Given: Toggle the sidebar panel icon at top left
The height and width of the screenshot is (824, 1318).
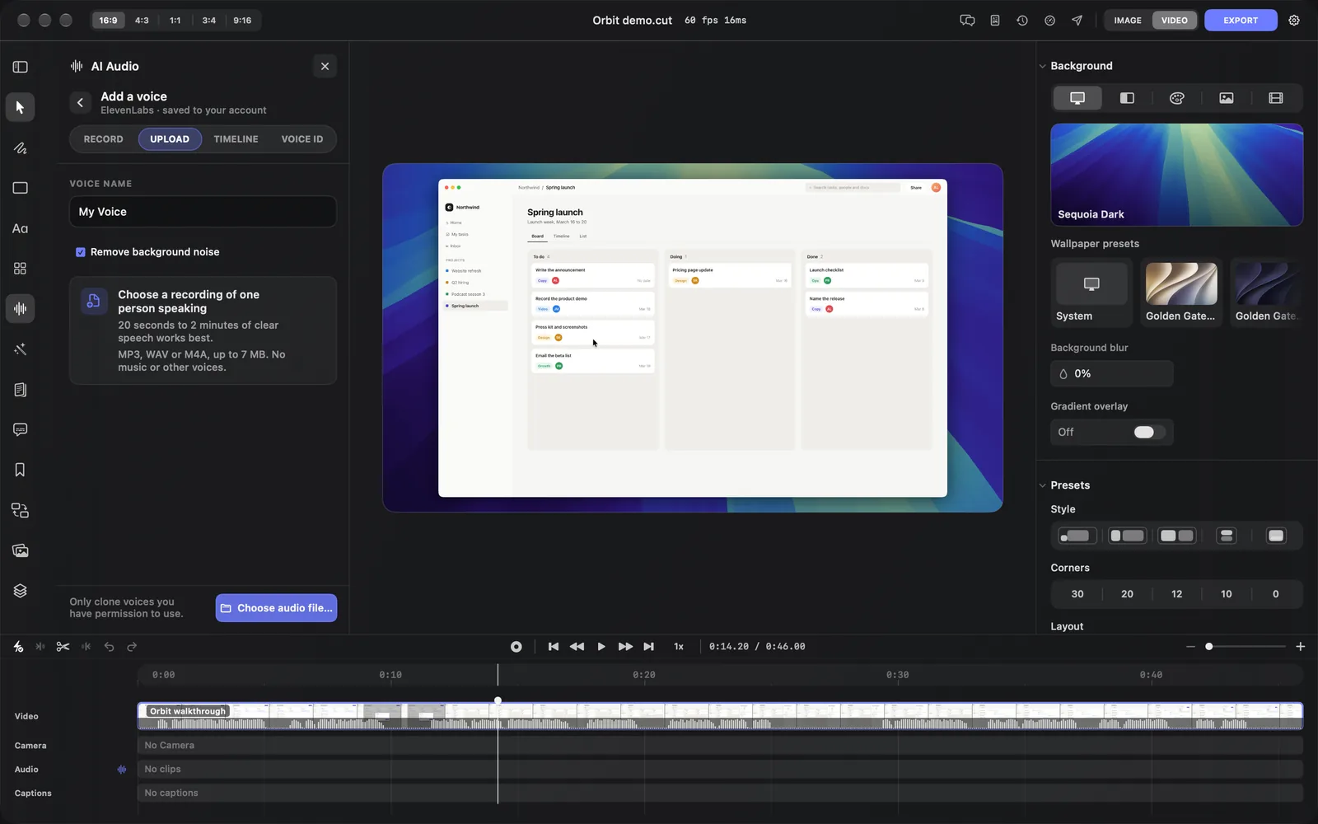Looking at the screenshot, I should pyautogui.click(x=20, y=67).
